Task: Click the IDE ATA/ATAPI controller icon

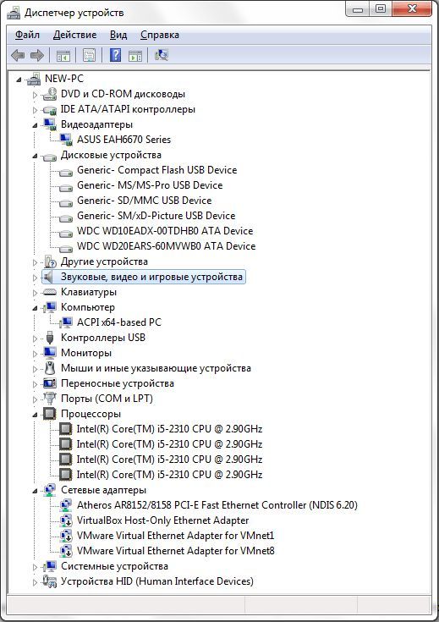Action: [x=50, y=109]
